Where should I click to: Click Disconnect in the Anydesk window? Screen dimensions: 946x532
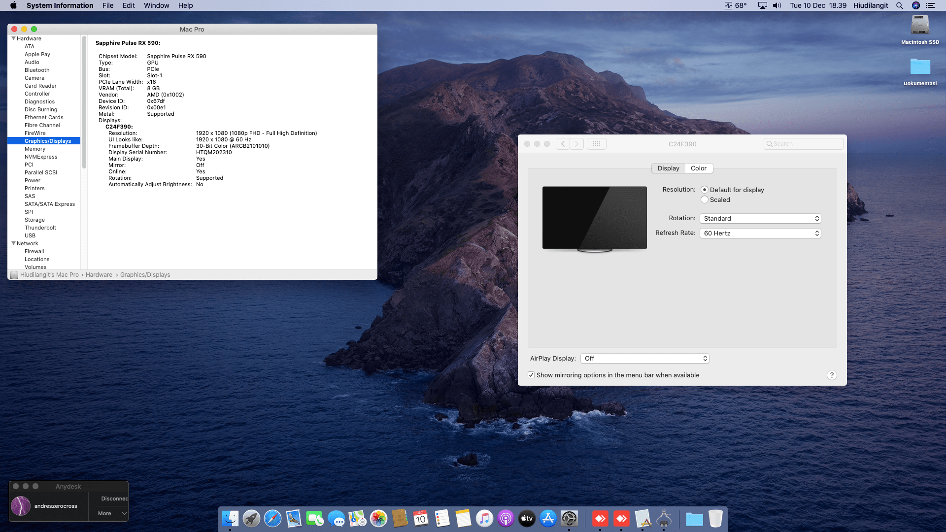pos(114,499)
